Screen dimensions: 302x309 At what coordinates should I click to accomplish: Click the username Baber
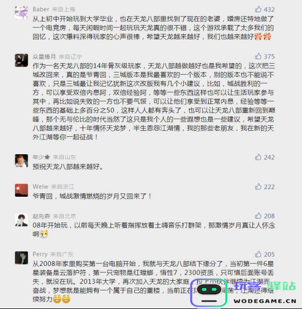[x=41, y=9]
